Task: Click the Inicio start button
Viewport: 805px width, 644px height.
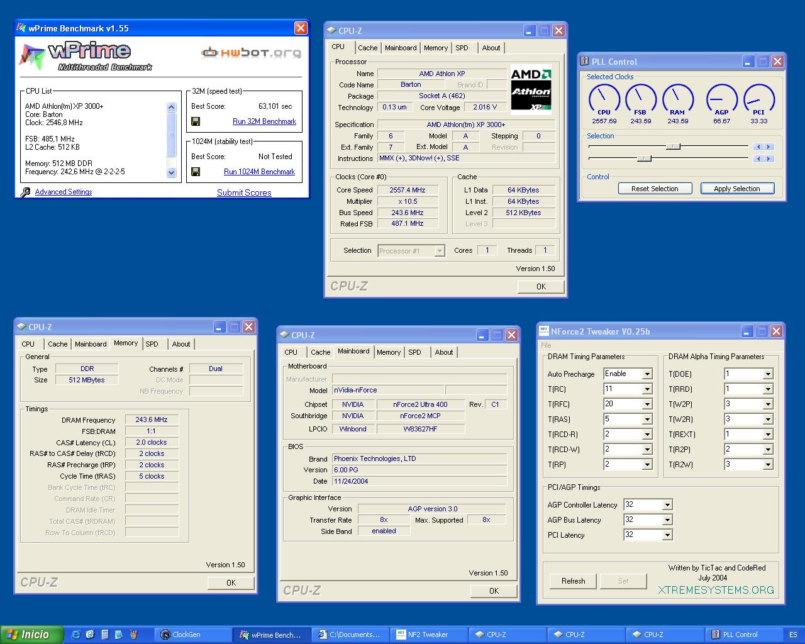Action: [32, 635]
